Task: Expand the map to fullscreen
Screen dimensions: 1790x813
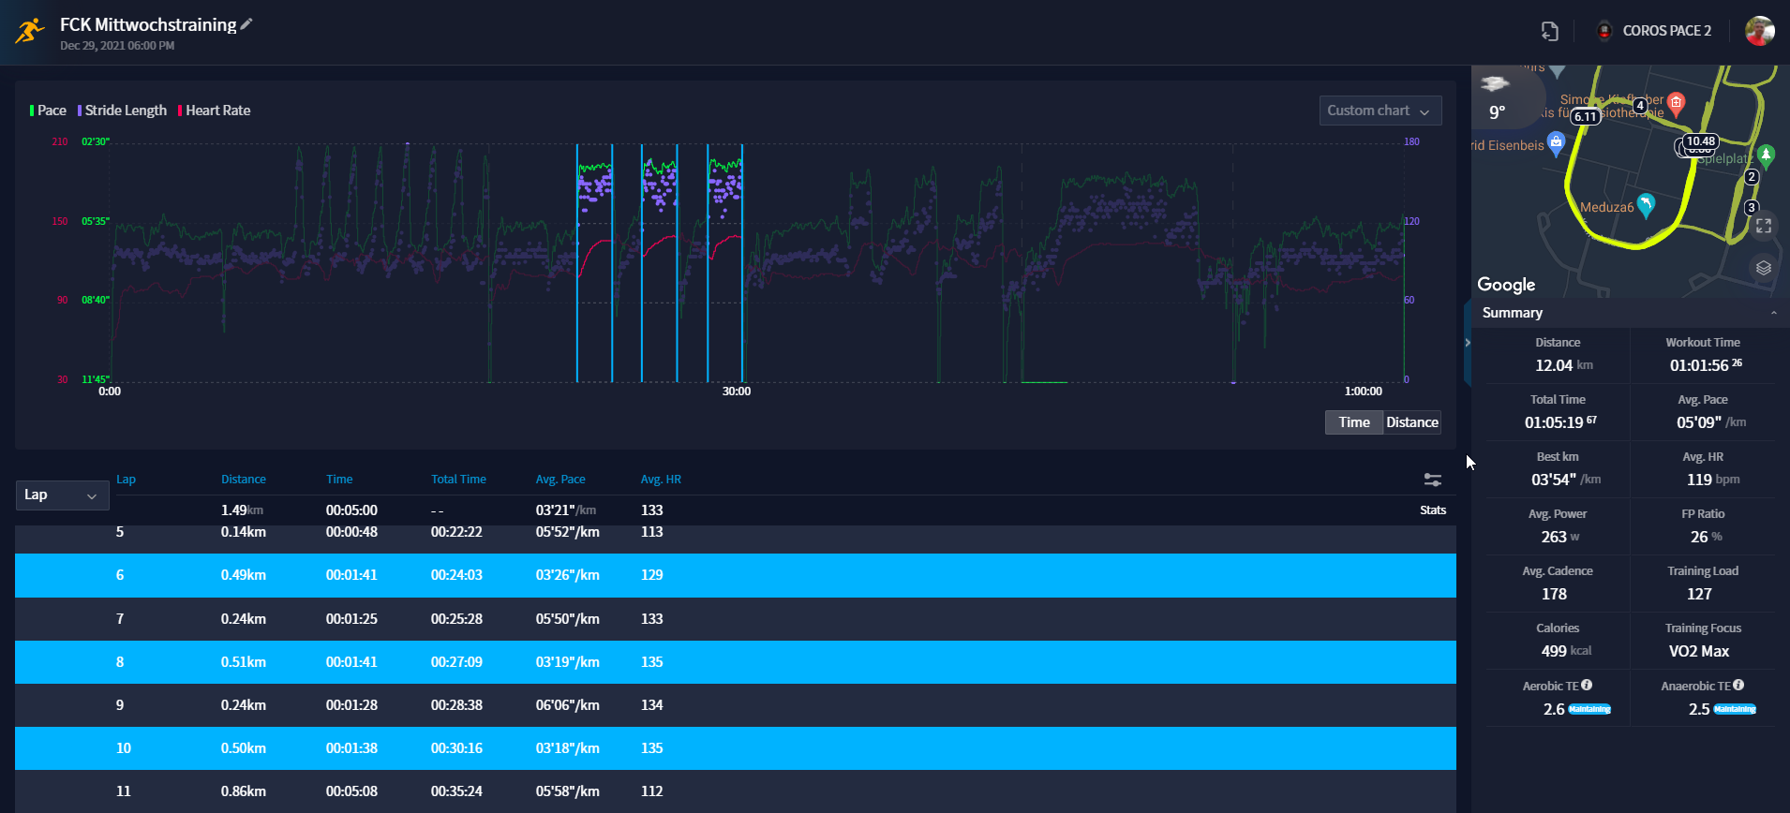Action: [x=1764, y=226]
